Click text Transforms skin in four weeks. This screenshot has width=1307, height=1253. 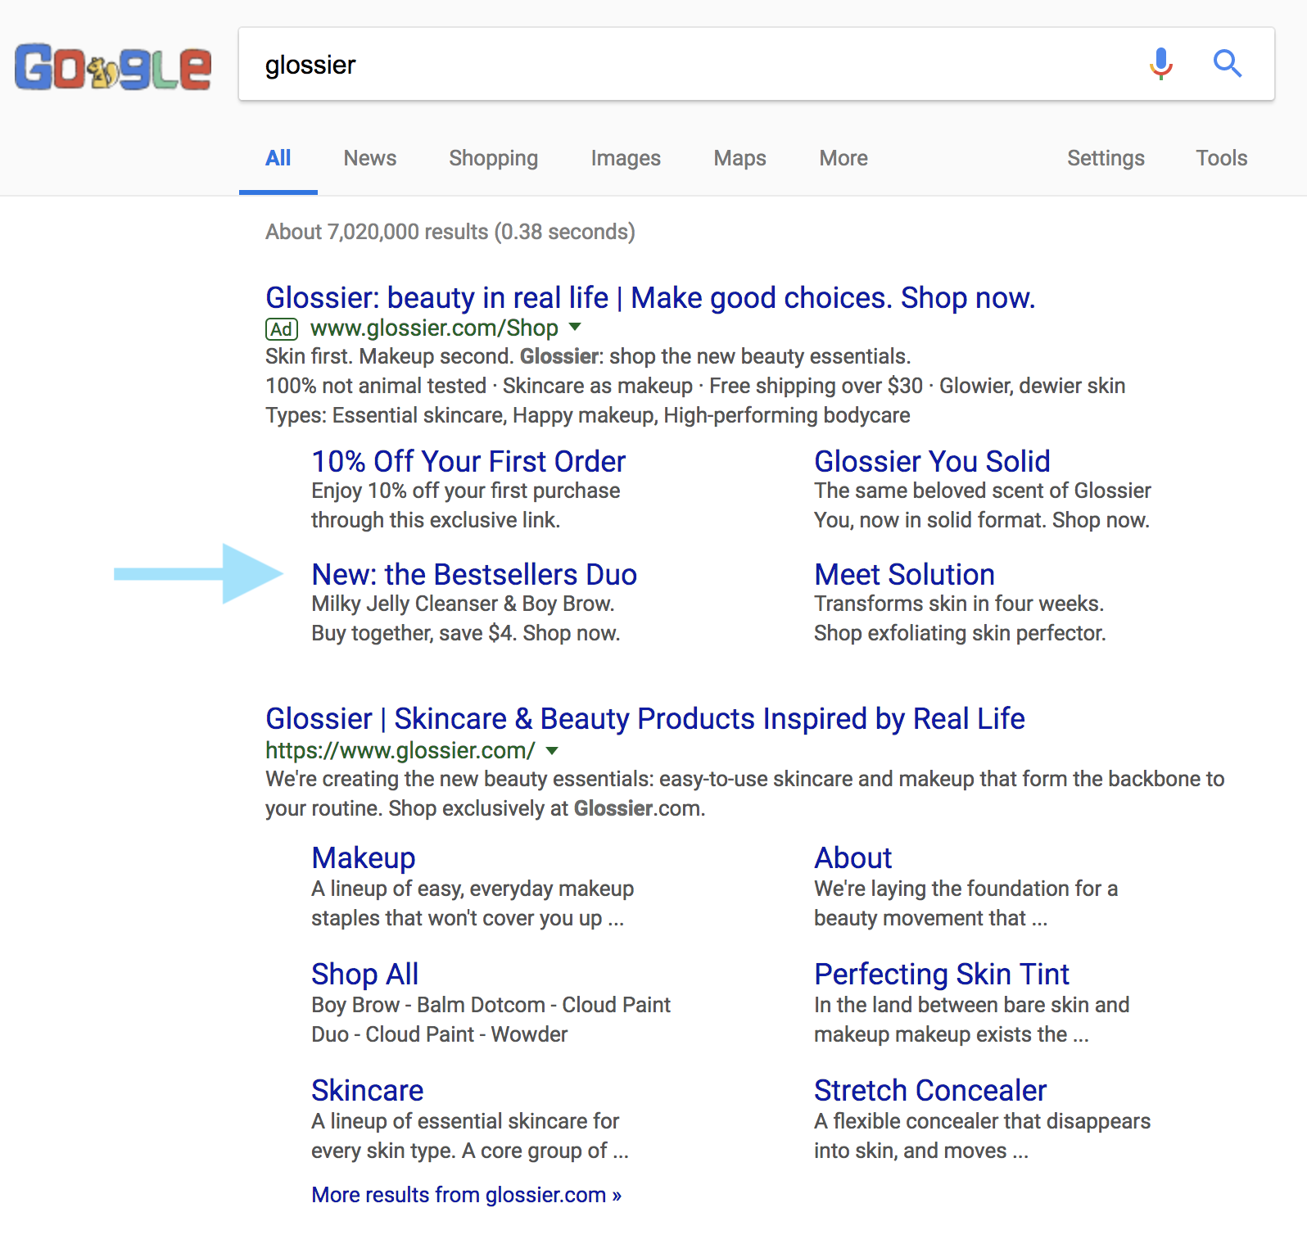959,604
